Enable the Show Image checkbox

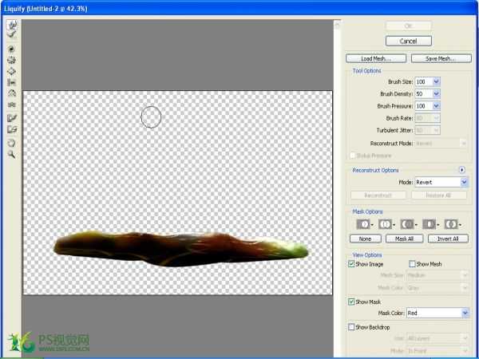[x=351, y=264]
